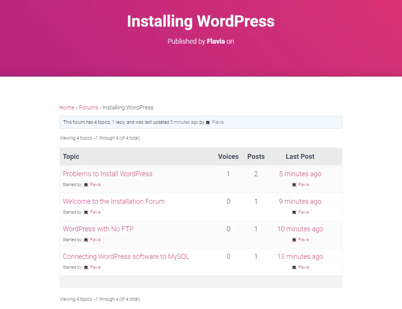Screen dimensions: 402x309
Task: Click voices count 0 for WordPress with No FTP
Action: [x=228, y=229]
